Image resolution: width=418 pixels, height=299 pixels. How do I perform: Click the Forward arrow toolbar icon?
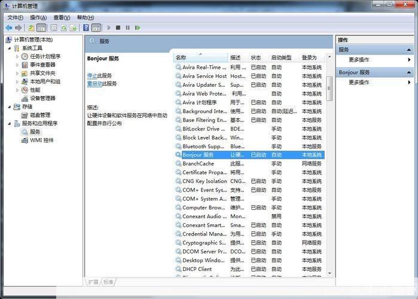tap(19, 28)
